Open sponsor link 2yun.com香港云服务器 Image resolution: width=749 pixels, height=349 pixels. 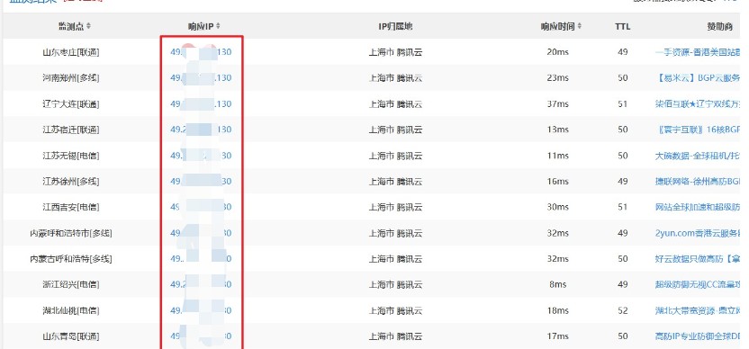(698, 233)
